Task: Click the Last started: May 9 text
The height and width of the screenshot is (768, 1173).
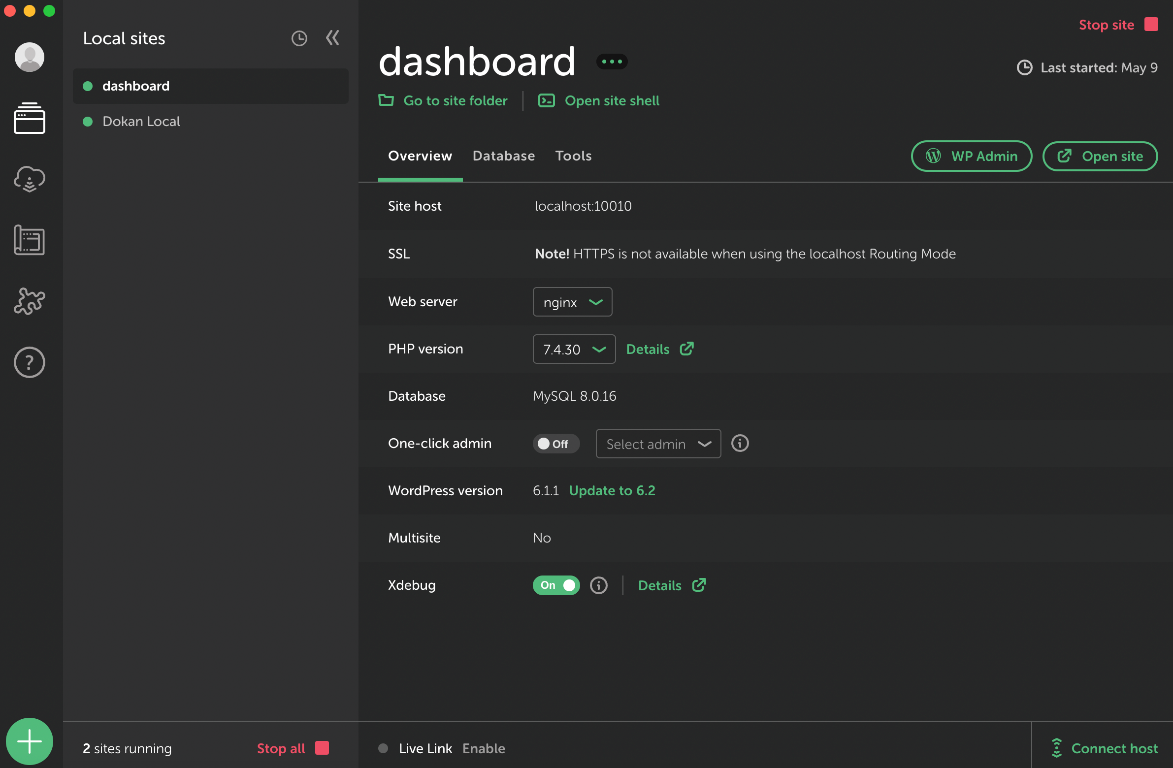Action: (1099, 67)
